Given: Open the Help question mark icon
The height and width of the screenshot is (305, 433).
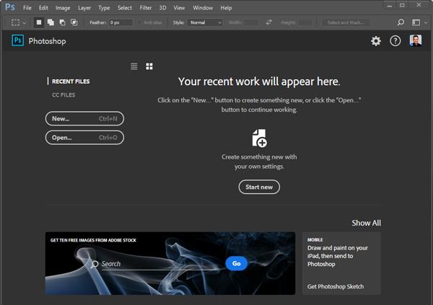Looking at the screenshot, I should [395, 41].
